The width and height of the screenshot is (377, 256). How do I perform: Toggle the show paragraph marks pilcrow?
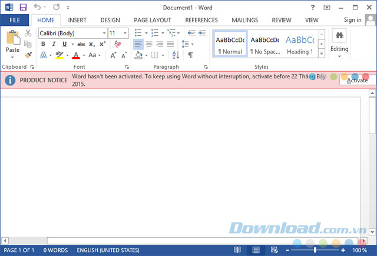[190, 55]
